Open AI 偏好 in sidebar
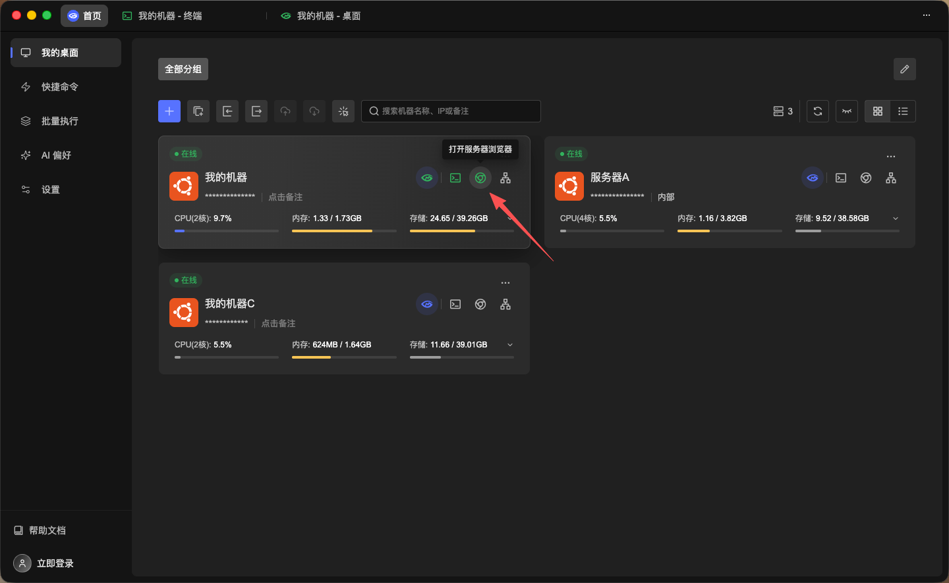Screen dimensions: 949x583 point(66,155)
